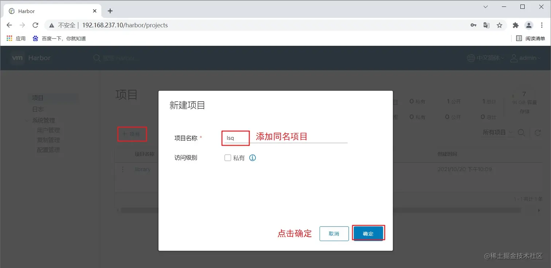This screenshot has width=551, height=268.
Task: Maximize the Chrome window
Action: click(523, 7)
